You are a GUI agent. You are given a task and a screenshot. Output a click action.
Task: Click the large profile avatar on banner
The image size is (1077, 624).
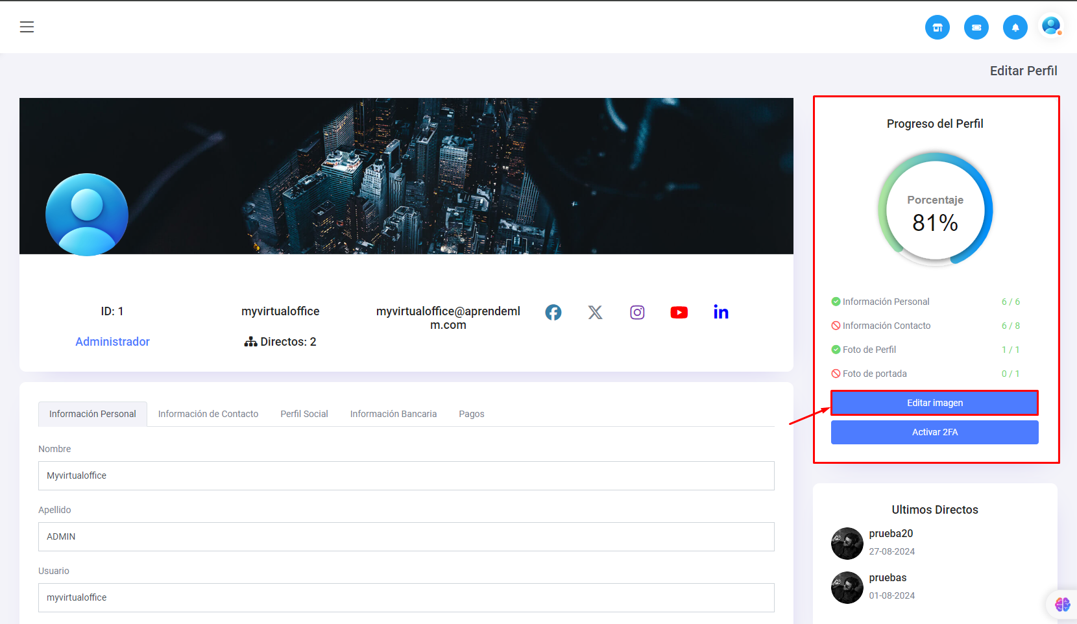[87, 215]
